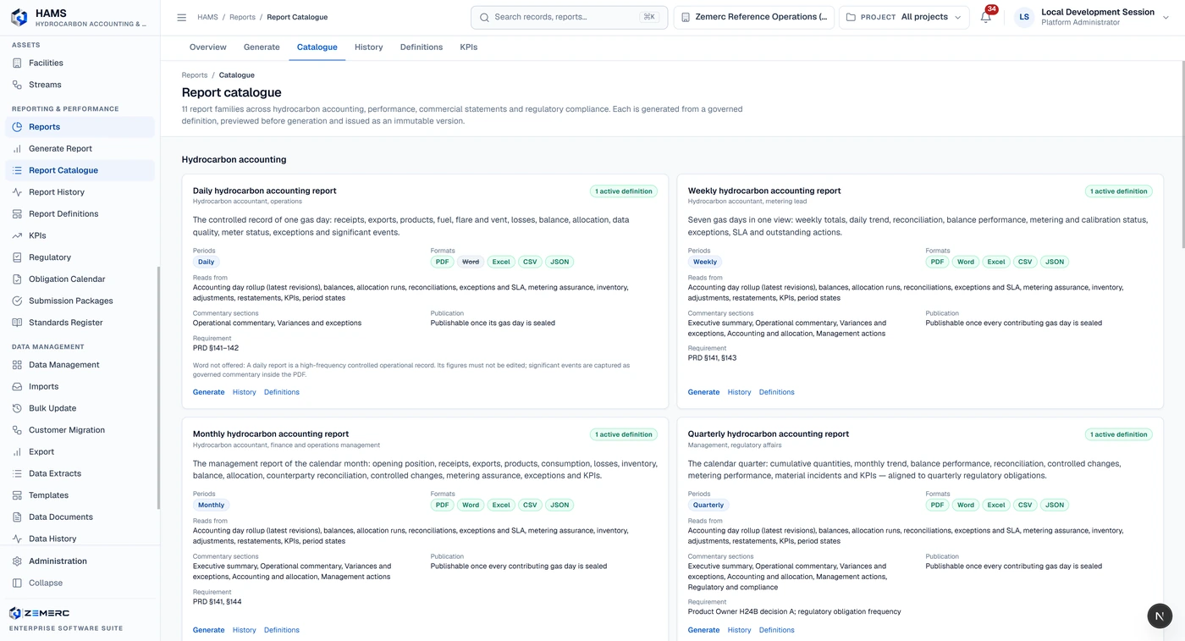Focus the Search records, reports field
The height and width of the screenshot is (641, 1185).
[x=569, y=17]
